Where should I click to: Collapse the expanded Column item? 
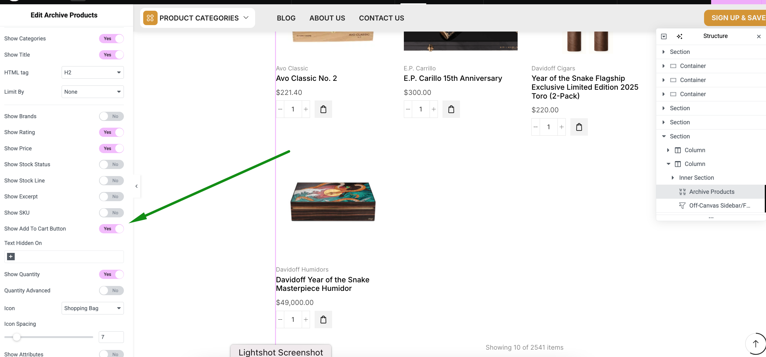668,164
